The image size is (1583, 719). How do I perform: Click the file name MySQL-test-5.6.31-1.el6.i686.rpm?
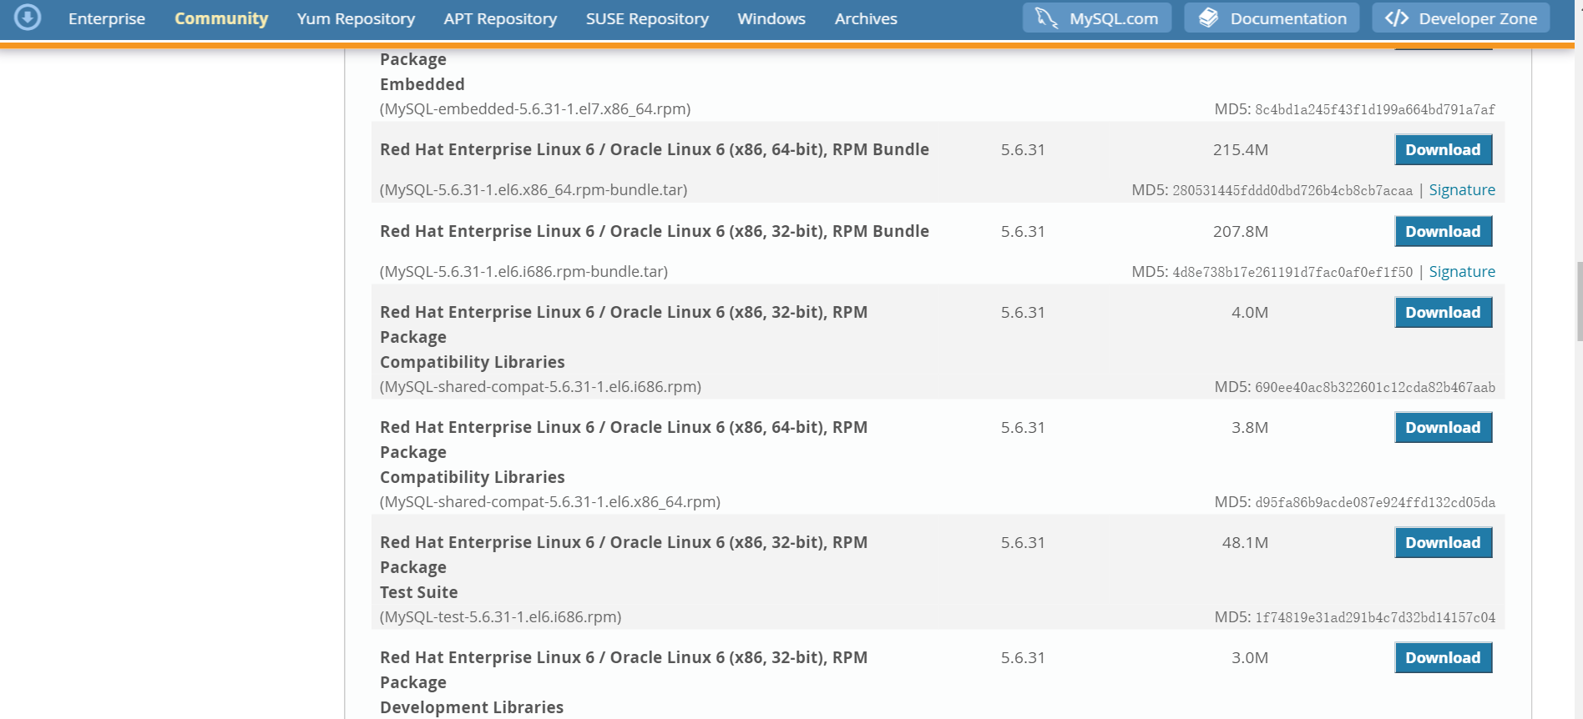point(500,617)
